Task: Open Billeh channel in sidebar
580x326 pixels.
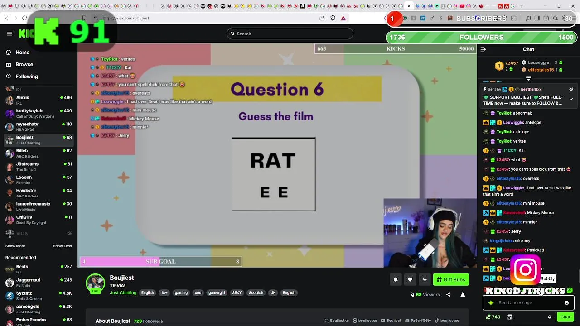Action: coord(39,153)
